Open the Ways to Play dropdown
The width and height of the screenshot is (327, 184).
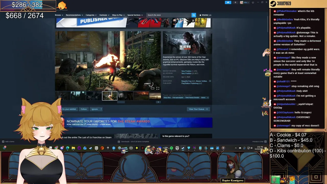tap(118, 15)
